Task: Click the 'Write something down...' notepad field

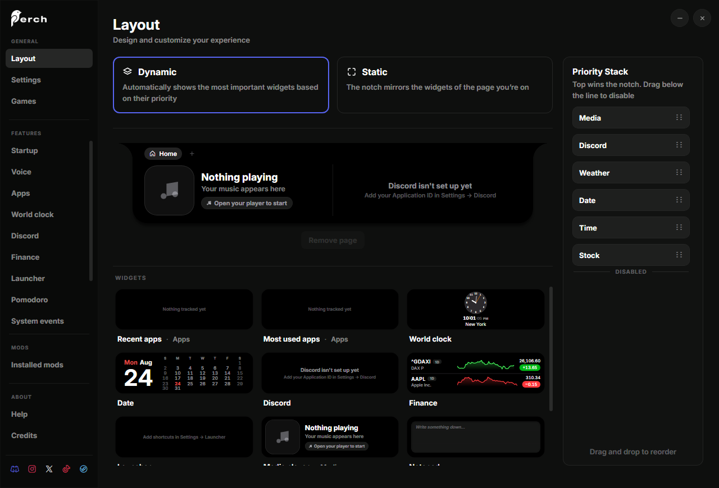Action: 476,437
